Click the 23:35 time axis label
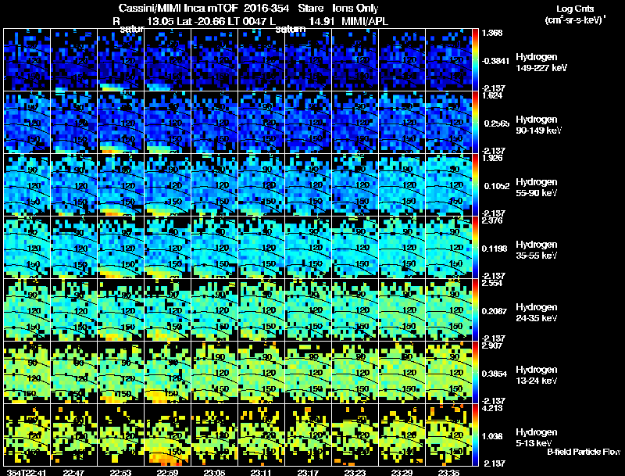The height and width of the screenshot is (476, 625). (x=448, y=473)
